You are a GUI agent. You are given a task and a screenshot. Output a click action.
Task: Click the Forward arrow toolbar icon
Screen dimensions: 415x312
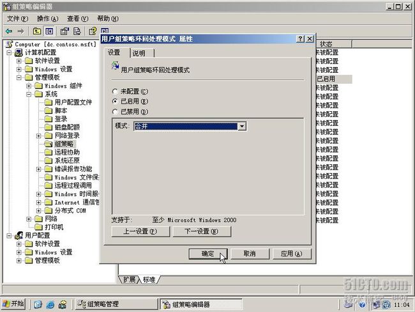[x=20, y=31]
